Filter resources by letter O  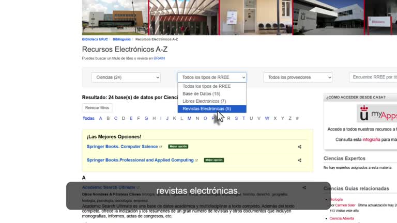[x=205, y=118]
